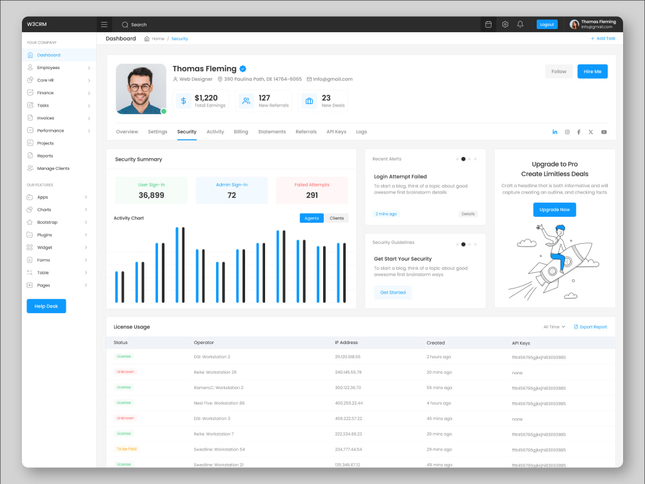Viewport: 645px width, 484px height.
Task: Open the X (Twitter) profile icon
Action: click(x=591, y=132)
